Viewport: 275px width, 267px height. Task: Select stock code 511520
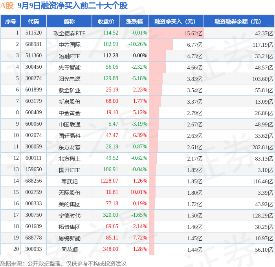click(33, 33)
